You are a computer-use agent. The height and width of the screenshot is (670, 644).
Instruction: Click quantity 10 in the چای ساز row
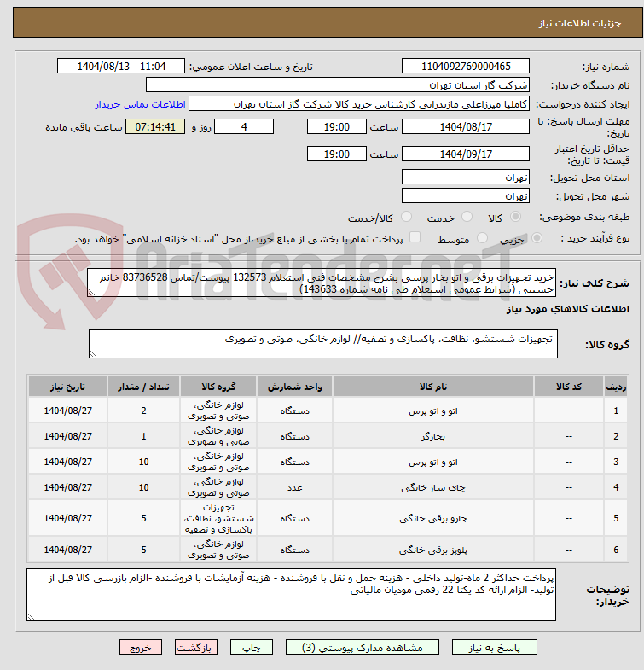143,487
